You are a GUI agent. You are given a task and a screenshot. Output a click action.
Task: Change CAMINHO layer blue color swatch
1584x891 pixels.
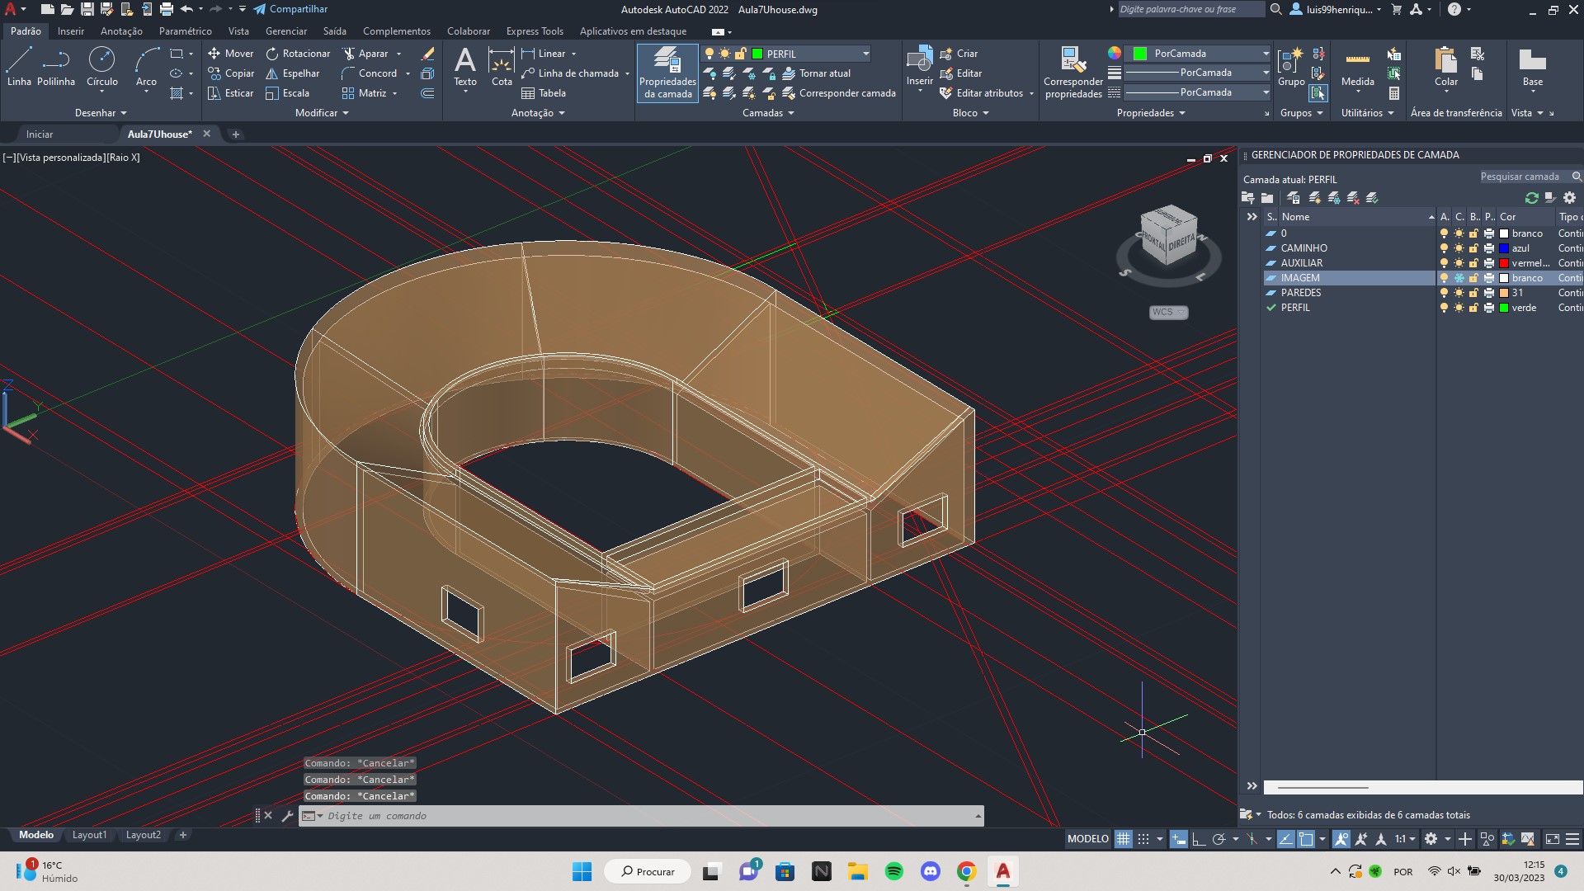[1504, 248]
